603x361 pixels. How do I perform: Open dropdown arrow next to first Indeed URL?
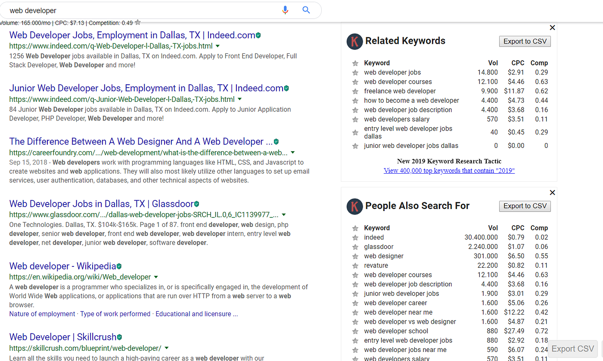pos(218,46)
